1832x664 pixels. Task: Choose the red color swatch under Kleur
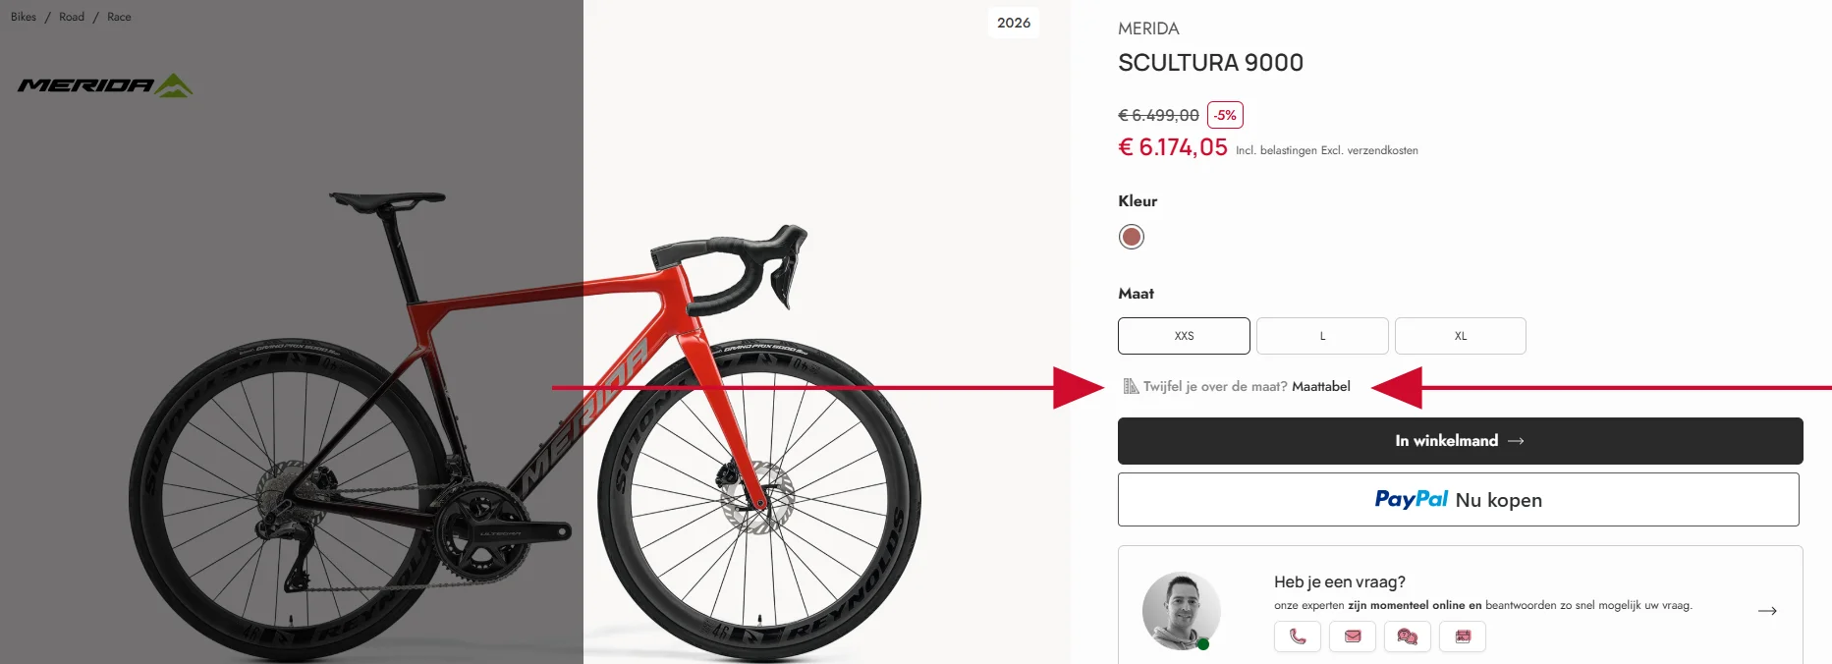pos(1132,237)
